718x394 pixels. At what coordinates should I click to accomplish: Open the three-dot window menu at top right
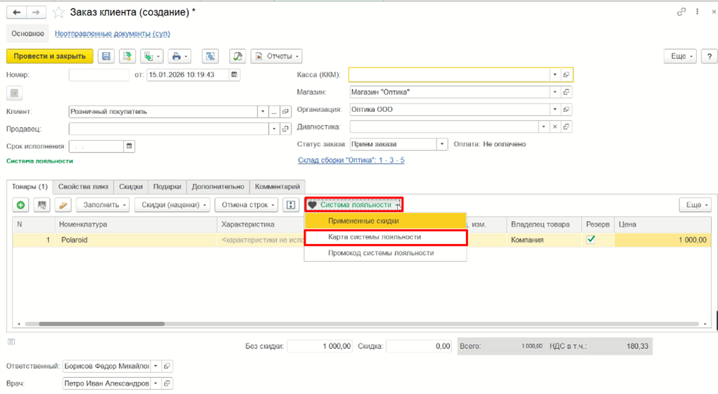(697, 12)
